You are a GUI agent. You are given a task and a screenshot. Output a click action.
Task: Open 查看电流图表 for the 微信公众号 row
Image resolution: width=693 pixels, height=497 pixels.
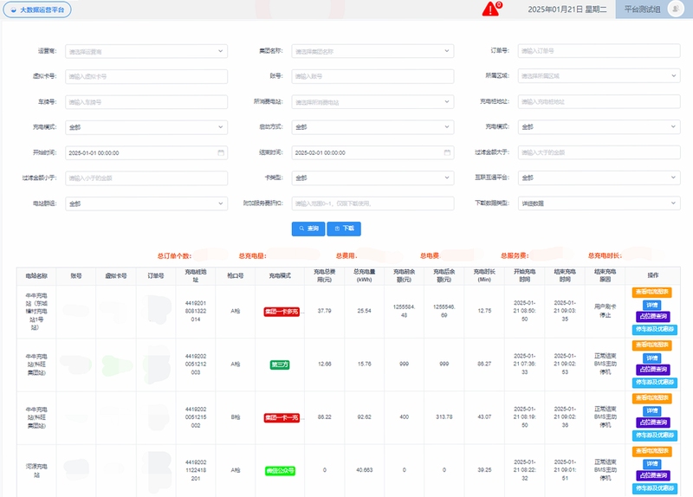coord(652,451)
